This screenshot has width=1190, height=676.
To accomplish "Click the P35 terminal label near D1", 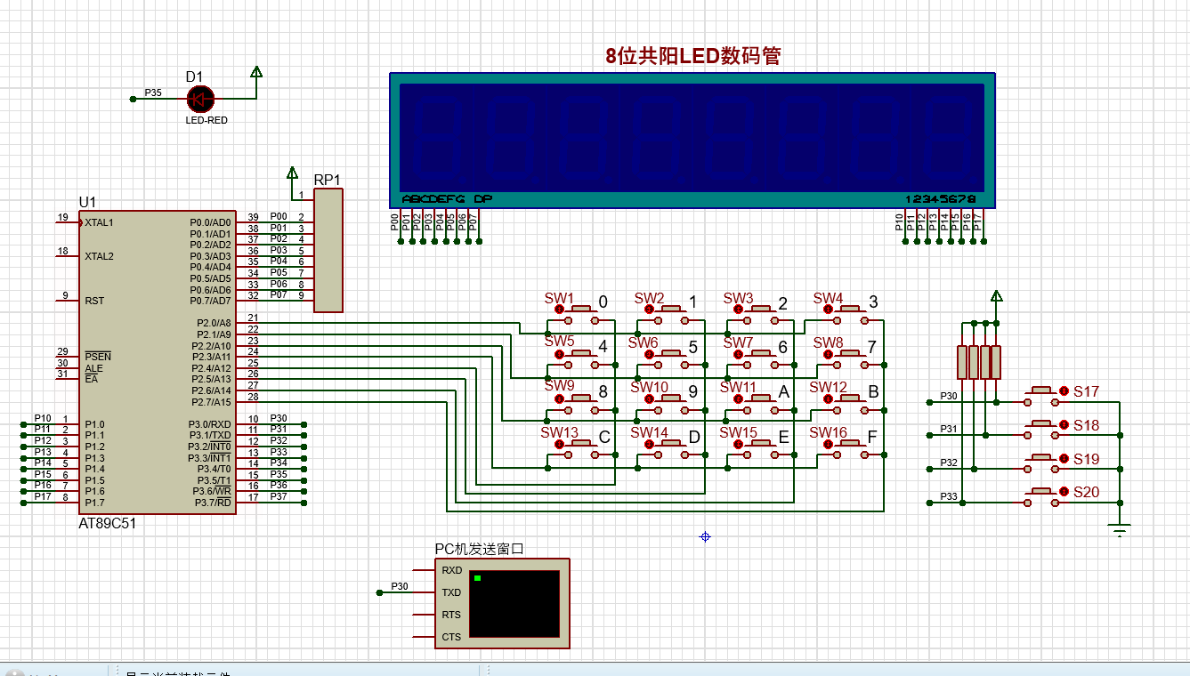I will pos(153,93).
